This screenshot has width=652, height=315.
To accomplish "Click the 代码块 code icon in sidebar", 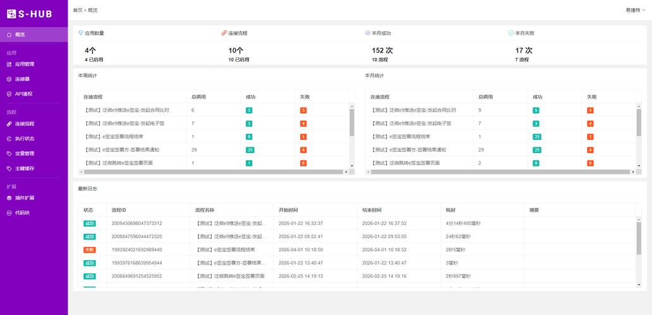I will [x=9, y=213].
